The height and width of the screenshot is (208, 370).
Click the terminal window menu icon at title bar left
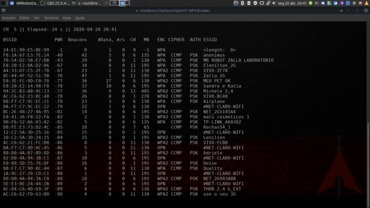pos(3,10)
